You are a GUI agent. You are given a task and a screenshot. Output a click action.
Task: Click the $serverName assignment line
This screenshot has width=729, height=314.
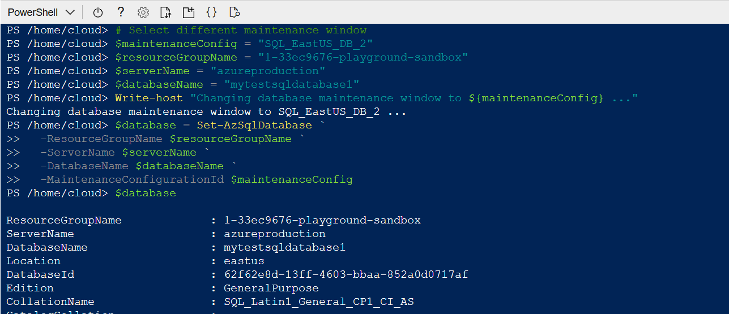tap(220, 71)
